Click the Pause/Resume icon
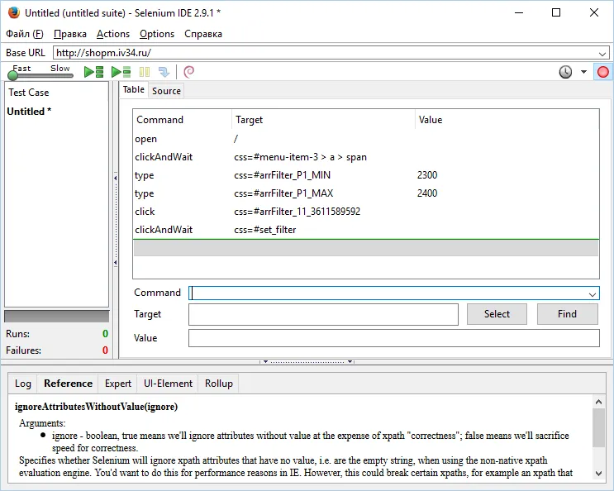The height and width of the screenshot is (491, 614). point(145,72)
